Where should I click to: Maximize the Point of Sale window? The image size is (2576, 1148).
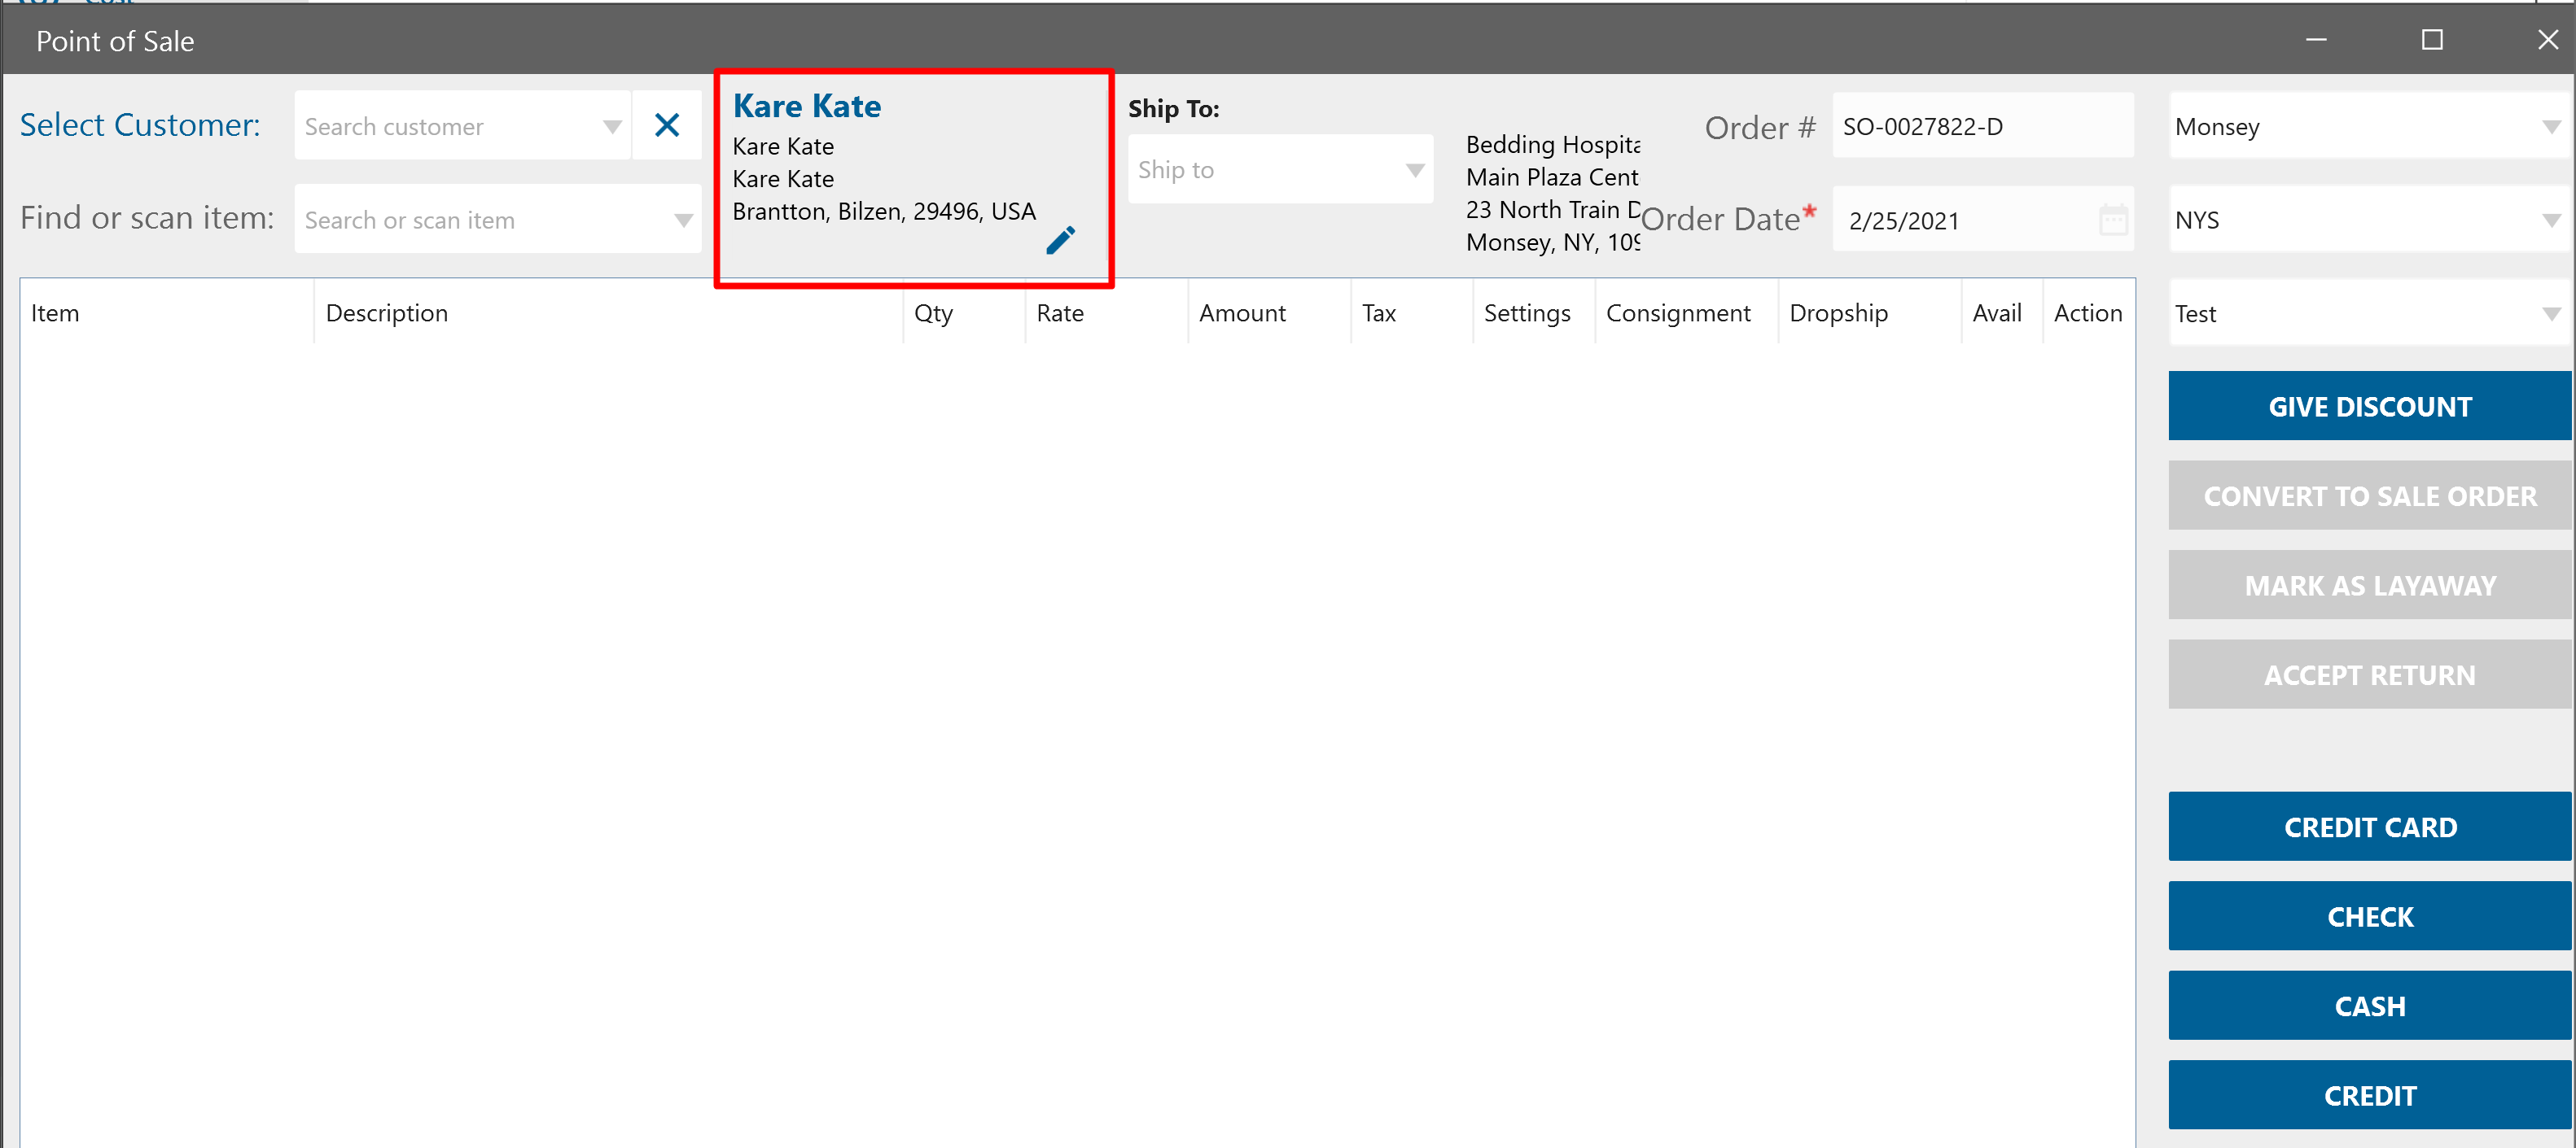coord(2431,40)
